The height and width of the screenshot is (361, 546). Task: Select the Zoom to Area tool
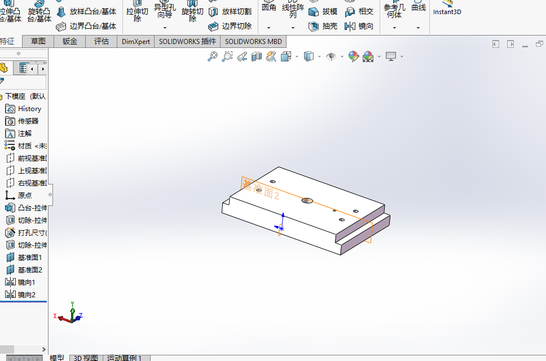[227, 56]
